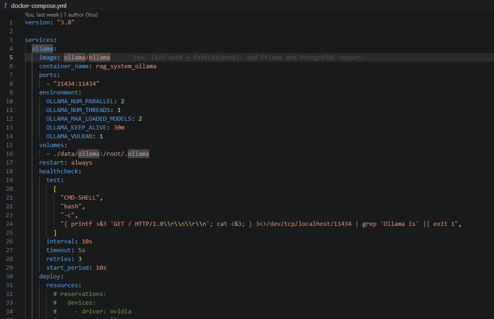Screen dimensions: 494x319
Task: Click the restart value always
Action: click(81, 162)
